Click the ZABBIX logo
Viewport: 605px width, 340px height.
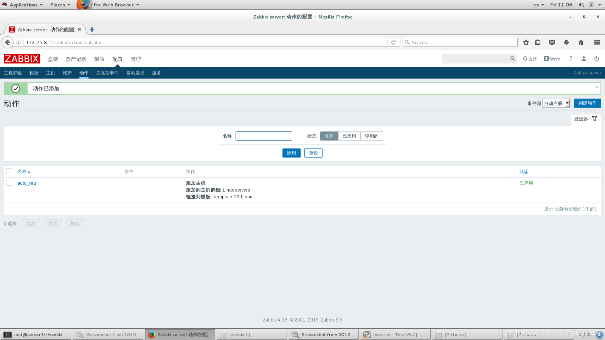22,59
